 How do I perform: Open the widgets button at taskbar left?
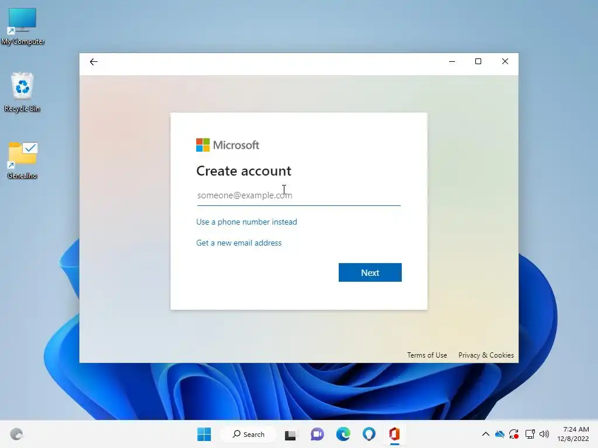(16, 434)
